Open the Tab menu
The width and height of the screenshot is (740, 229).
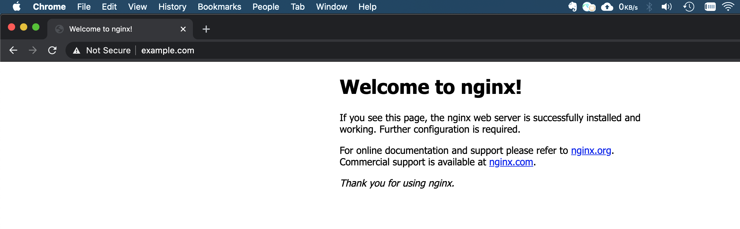pos(298,7)
